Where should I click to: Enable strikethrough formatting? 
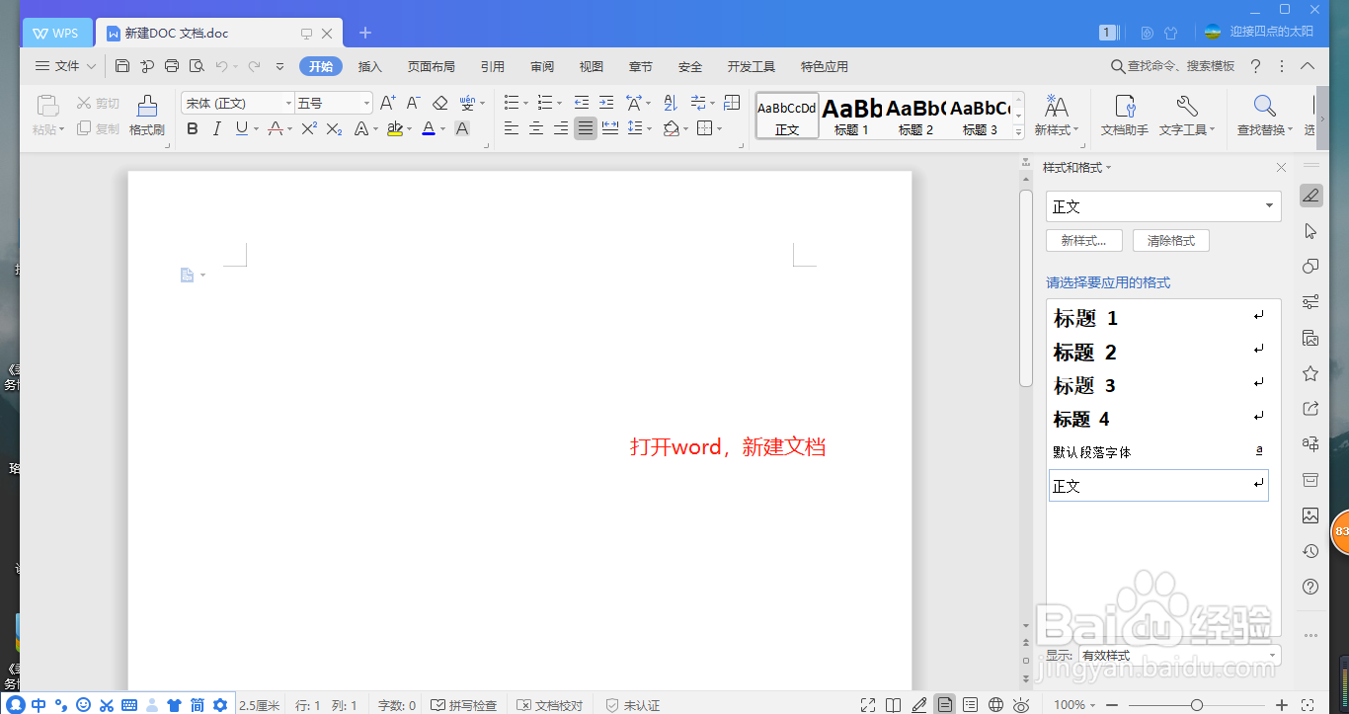[275, 128]
